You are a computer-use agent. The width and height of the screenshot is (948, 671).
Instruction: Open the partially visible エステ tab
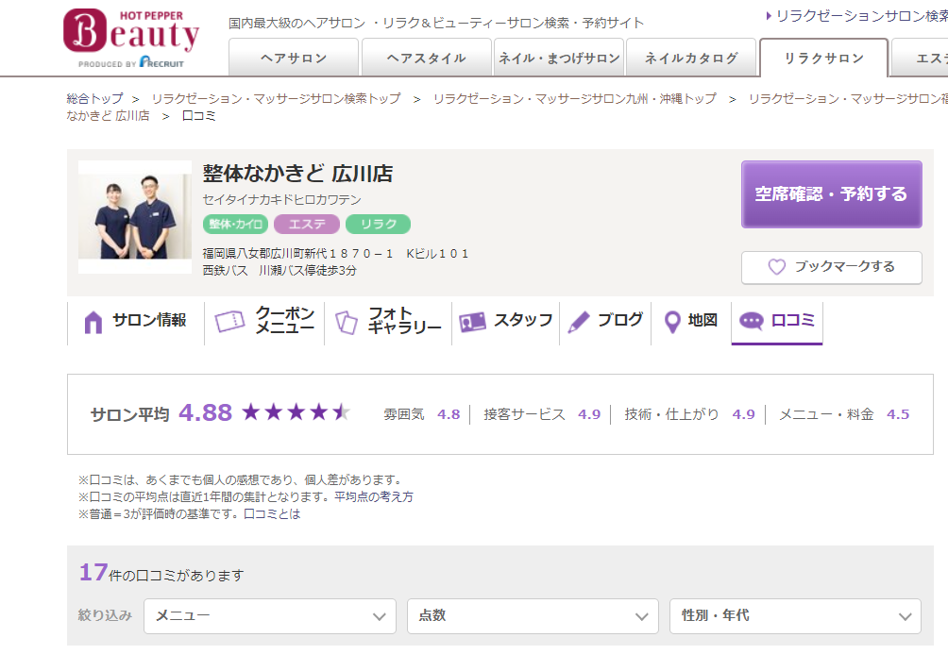[921, 58]
